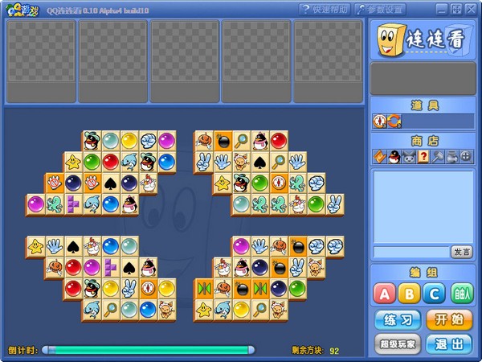
Task: Select no-hand sign tile beside the spade
Action: click(92, 183)
